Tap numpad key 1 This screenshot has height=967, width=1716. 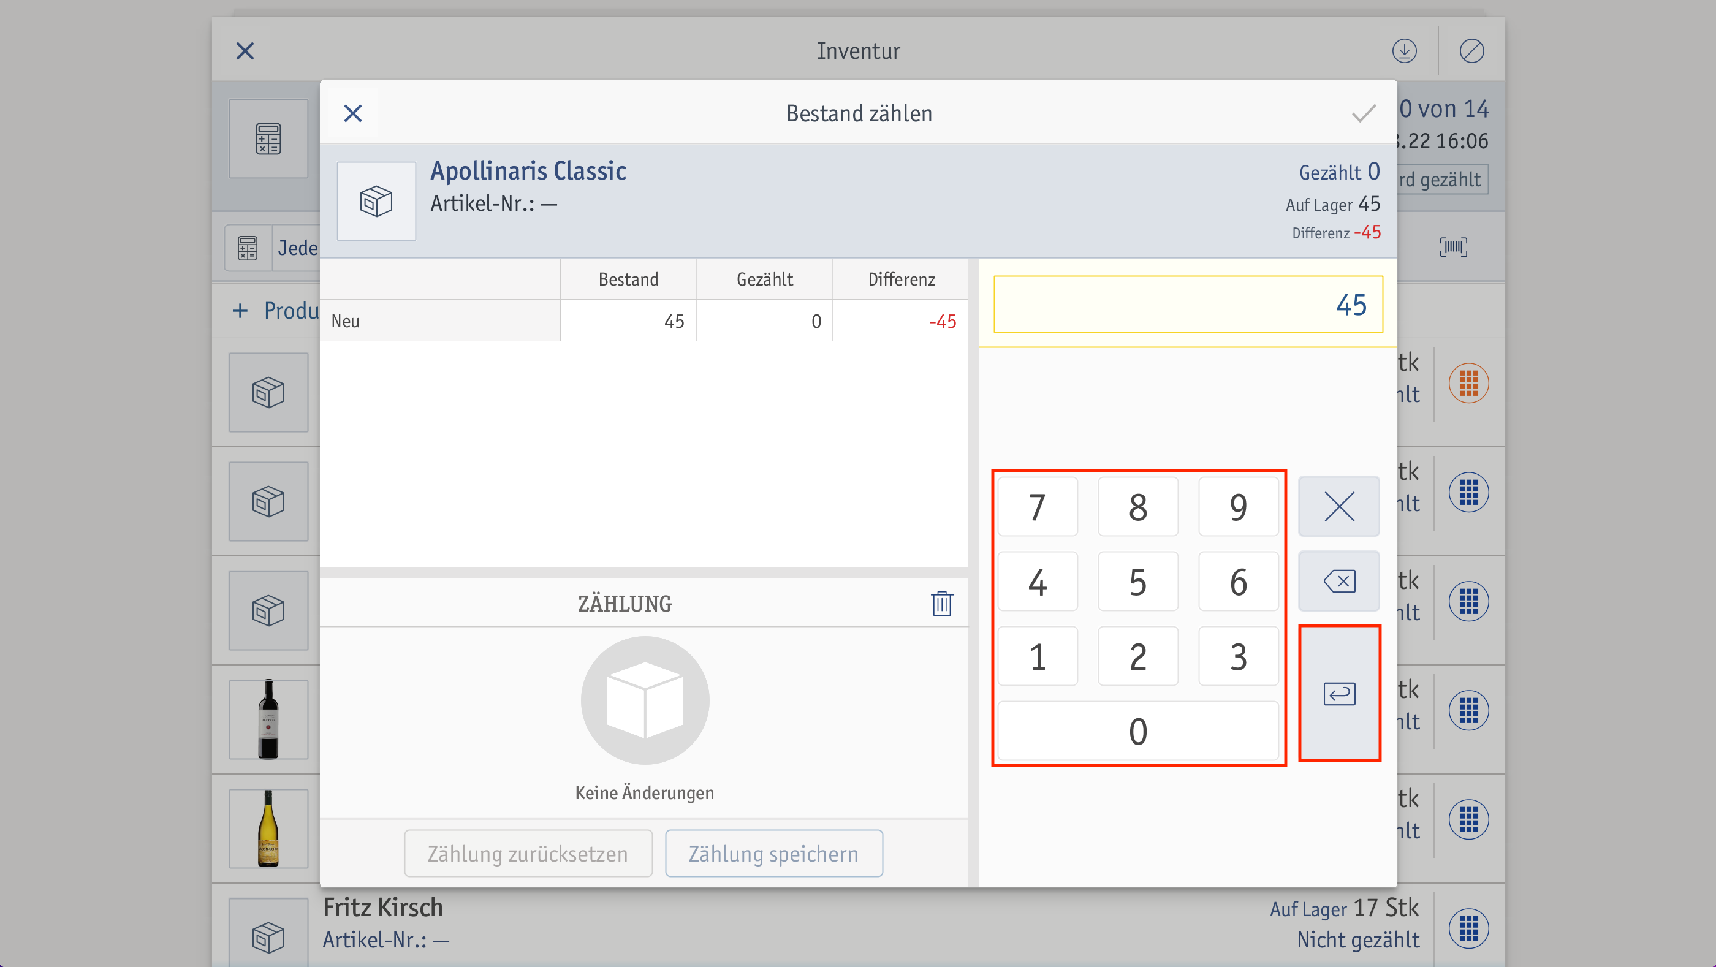pos(1037,656)
